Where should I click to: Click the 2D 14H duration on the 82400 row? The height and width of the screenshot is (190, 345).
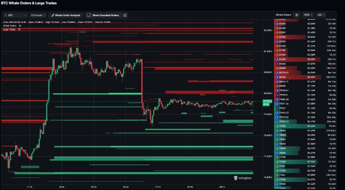[332, 24]
